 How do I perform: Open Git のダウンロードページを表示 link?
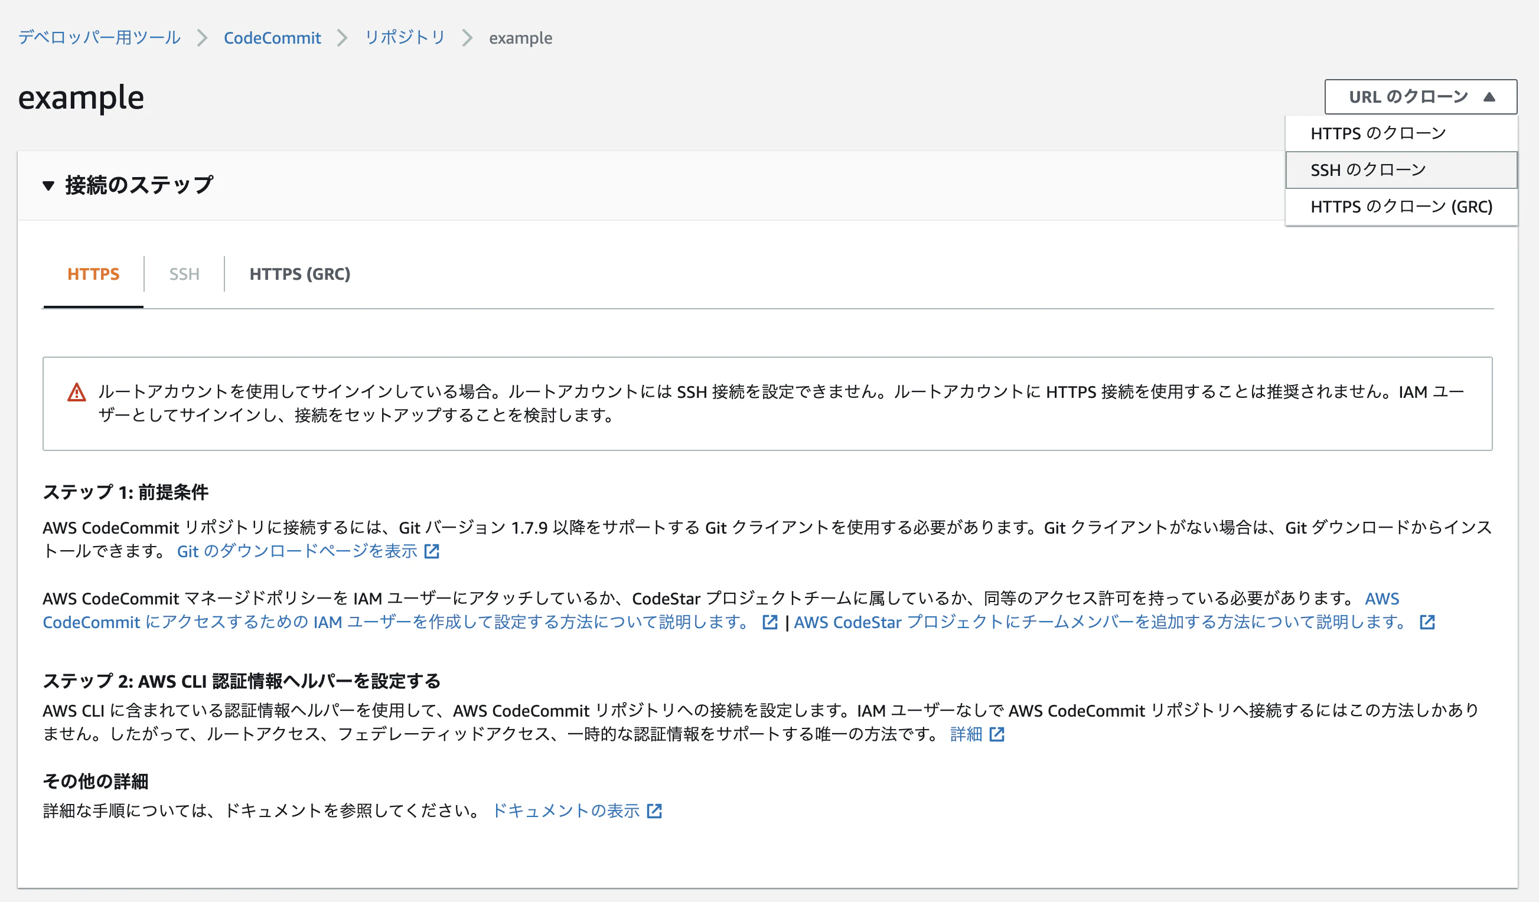[298, 551]
